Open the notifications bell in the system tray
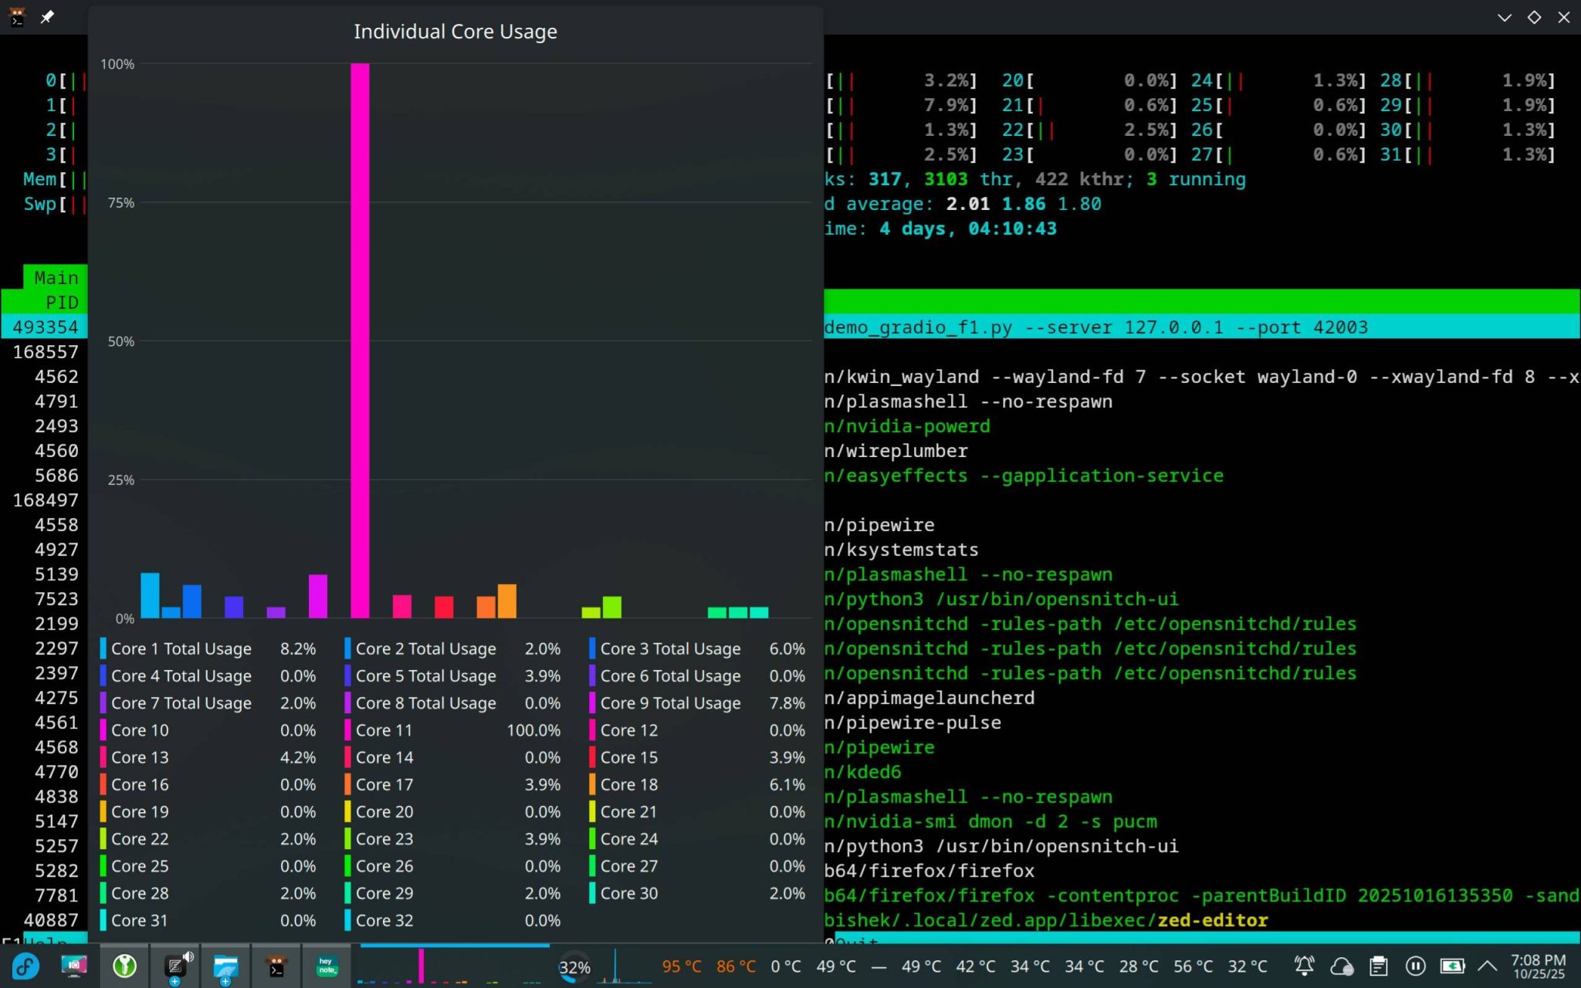 (1305, 966)
